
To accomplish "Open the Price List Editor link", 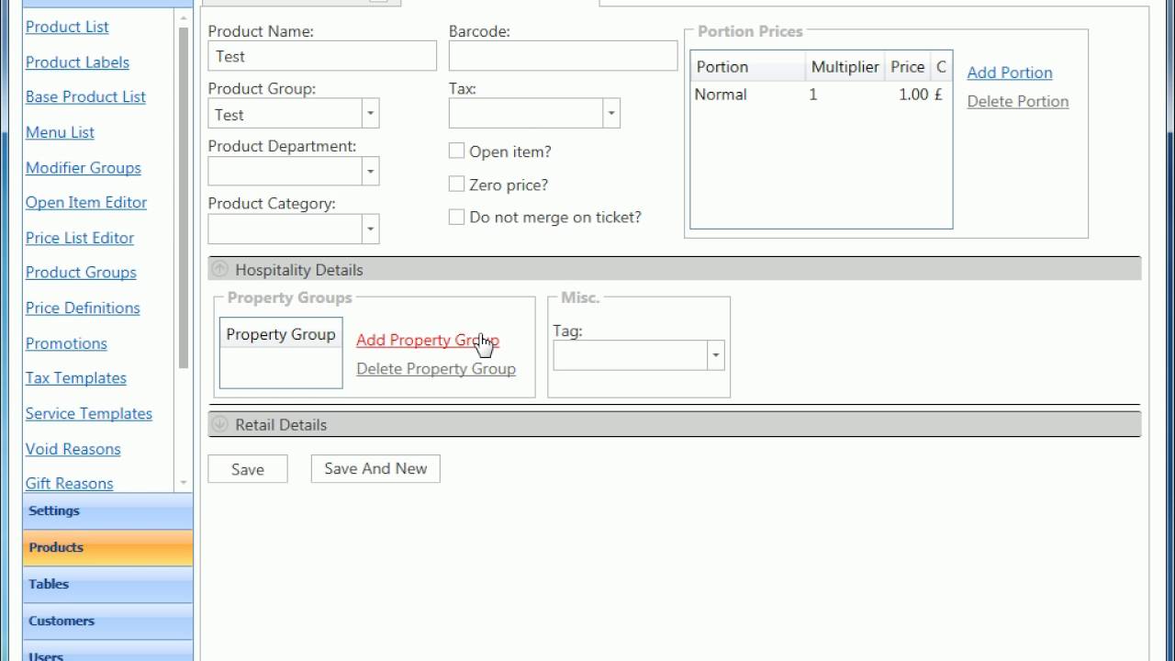I will [80, 238].
